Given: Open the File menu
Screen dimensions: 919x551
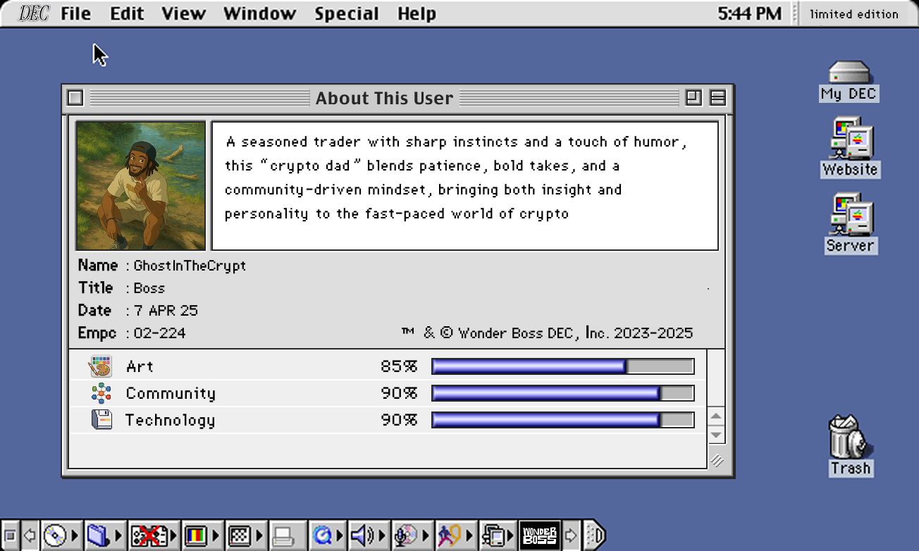Looking at the screenshot, I should pos(75,13).
